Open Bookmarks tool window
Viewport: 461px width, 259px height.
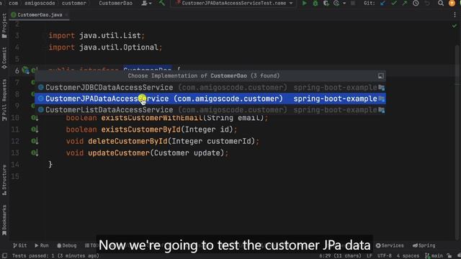tap(4, 220)
